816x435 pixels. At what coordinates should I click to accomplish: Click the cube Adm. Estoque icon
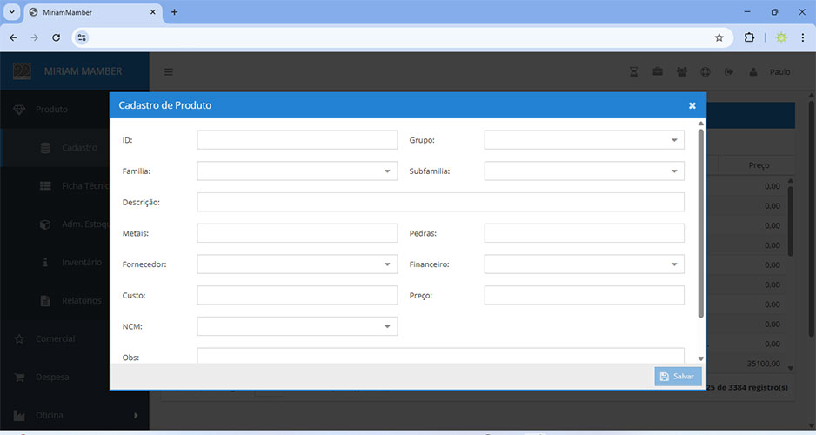pos(45,224)
